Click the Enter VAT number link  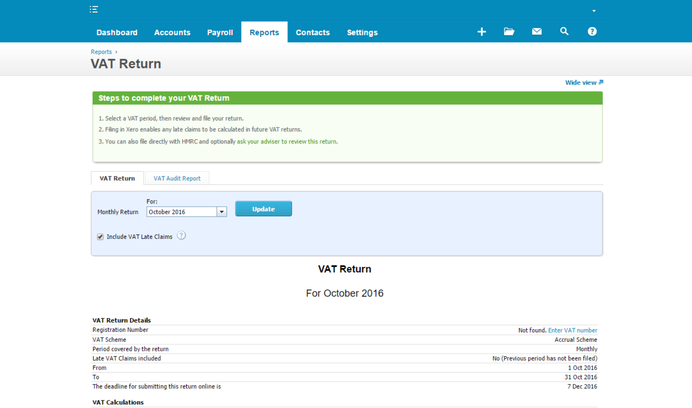[x=572, y=331]
